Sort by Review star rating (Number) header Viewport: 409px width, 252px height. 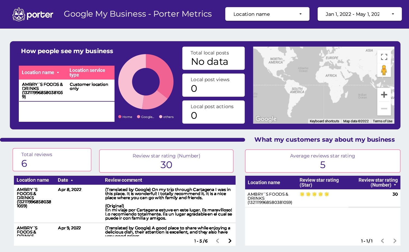(x=378, y=183)
